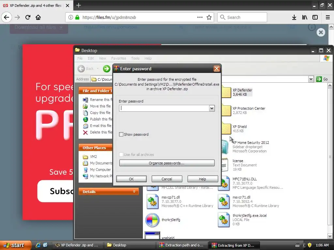The width and height of the screenshot is (334, 250).
Task: Click the files.fm URL address field
Action: tap(139, 17)
